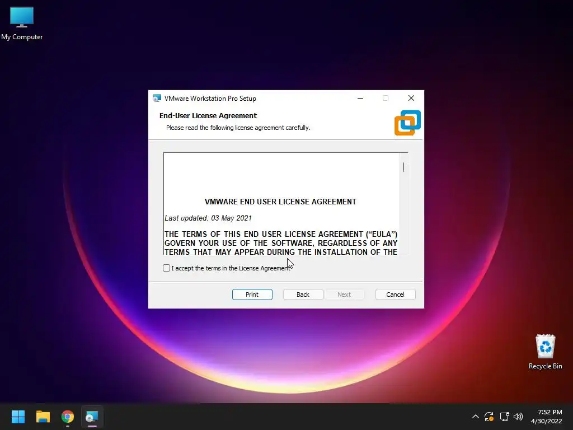Image resolution: width=573 pixels, height=430 pixels.
Task: Click the sync update tray icon
Action: 489,417
